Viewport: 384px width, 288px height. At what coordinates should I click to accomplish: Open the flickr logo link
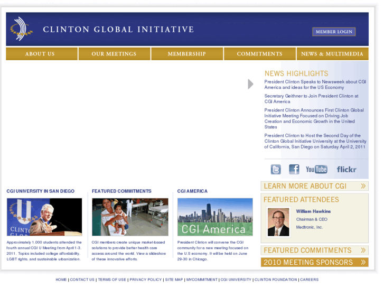(346, 170)
